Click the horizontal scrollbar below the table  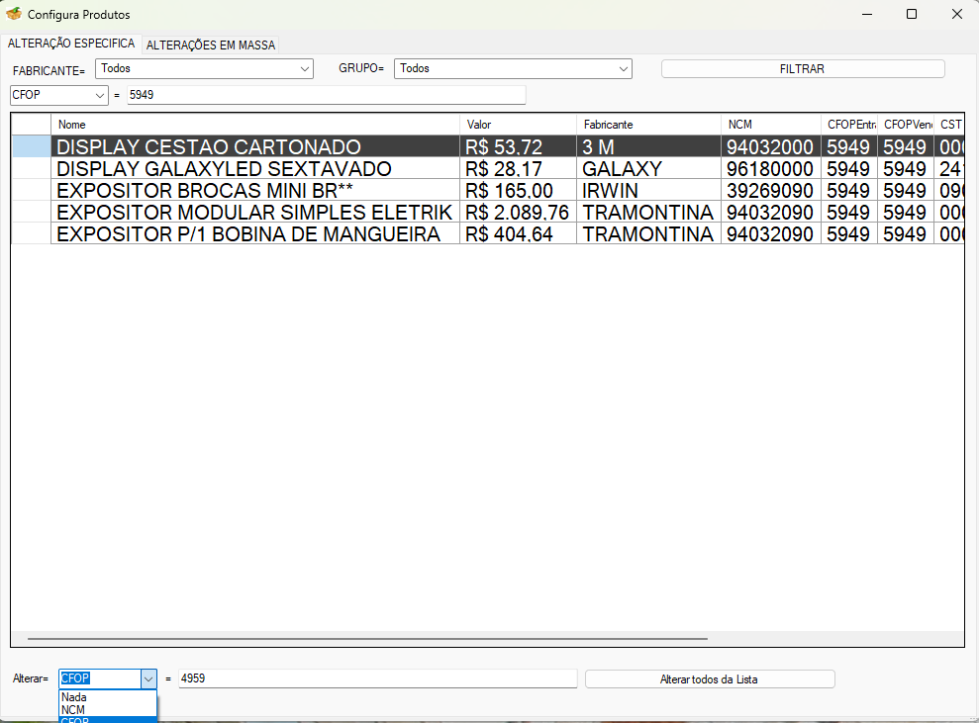368,639
